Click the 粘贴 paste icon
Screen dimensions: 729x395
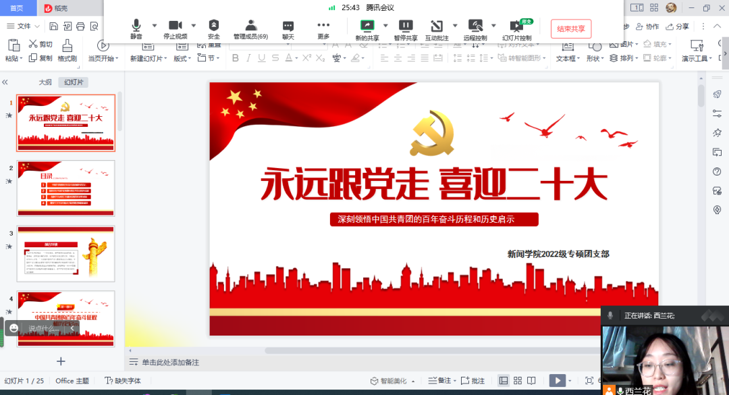(x=14, y=46)
